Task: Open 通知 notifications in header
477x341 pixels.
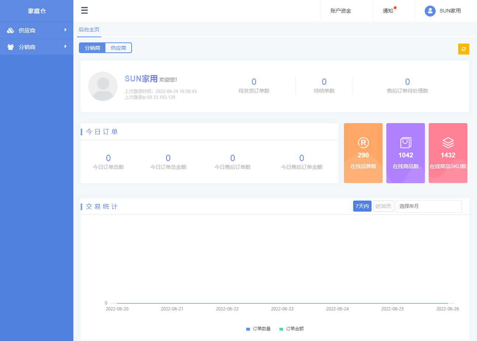Action: tap(388, 11)
